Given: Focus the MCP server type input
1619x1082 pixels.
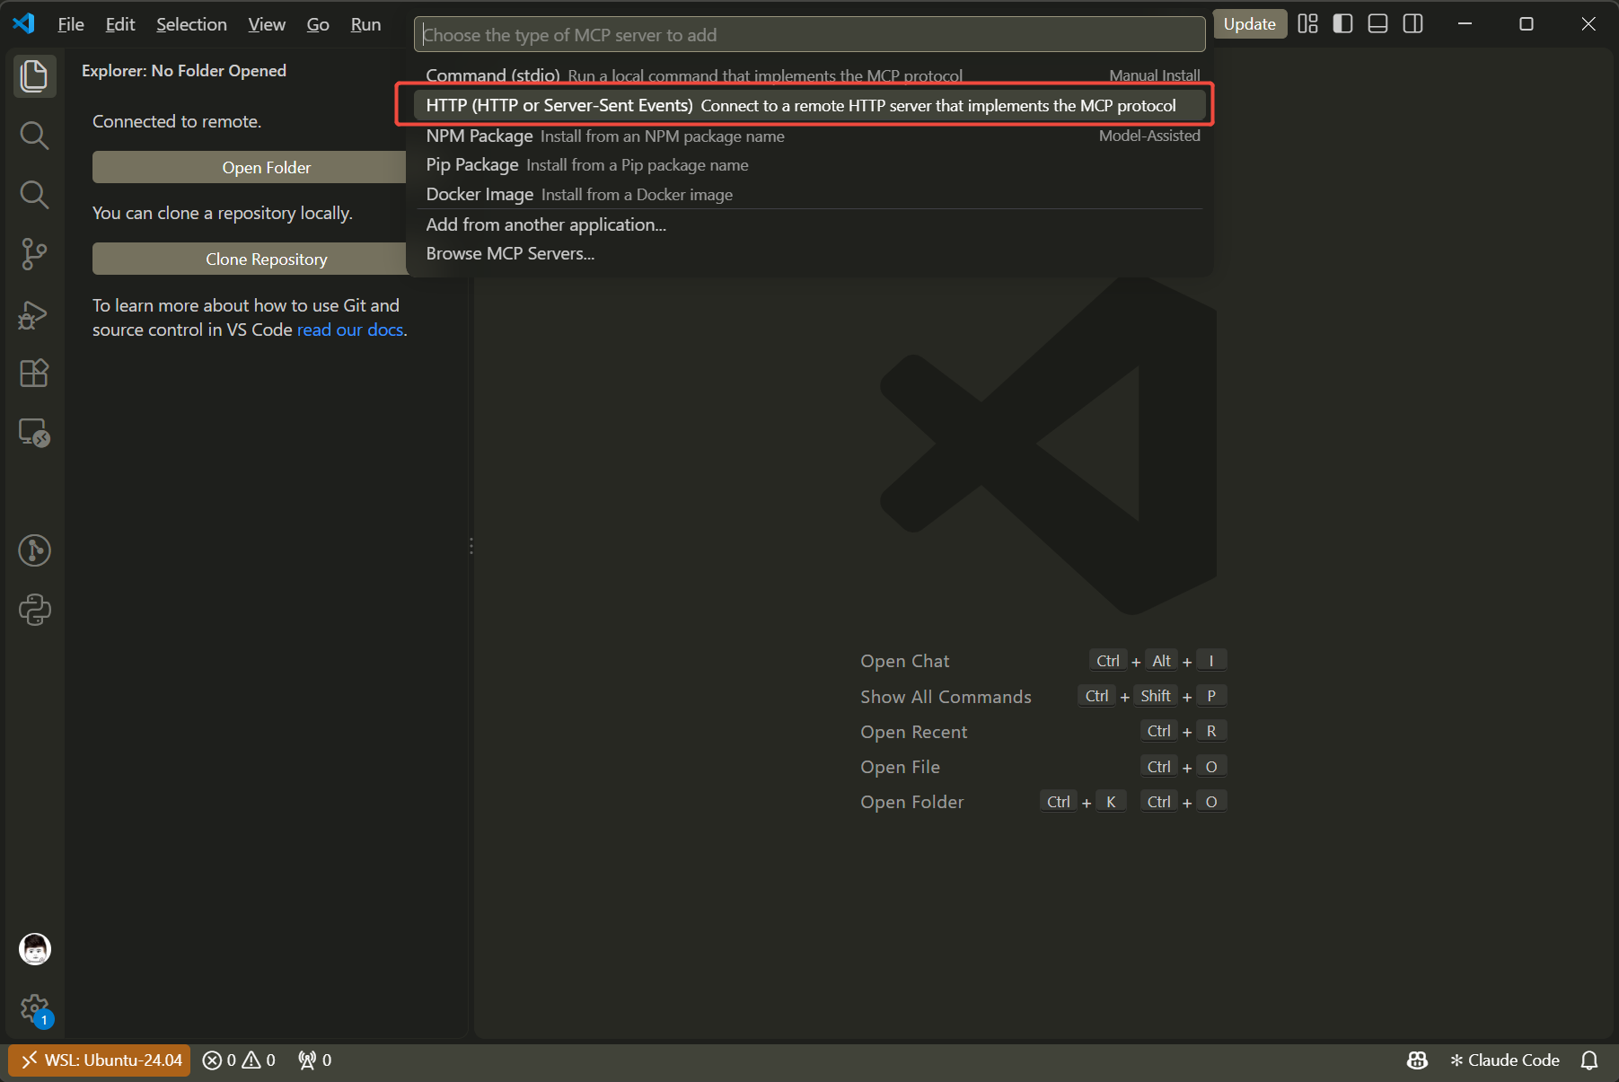Looking at the screenshot, I should (809, 35).
